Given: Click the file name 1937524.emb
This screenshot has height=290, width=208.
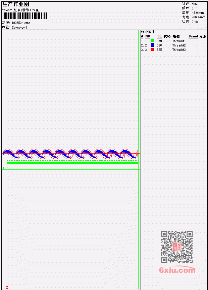Looking at the screenshot, I should 21,23.
